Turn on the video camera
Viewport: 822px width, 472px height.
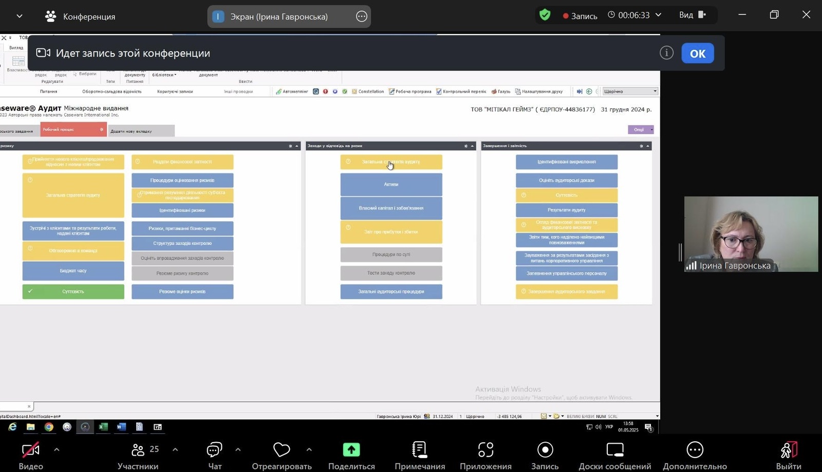[31, 450]
